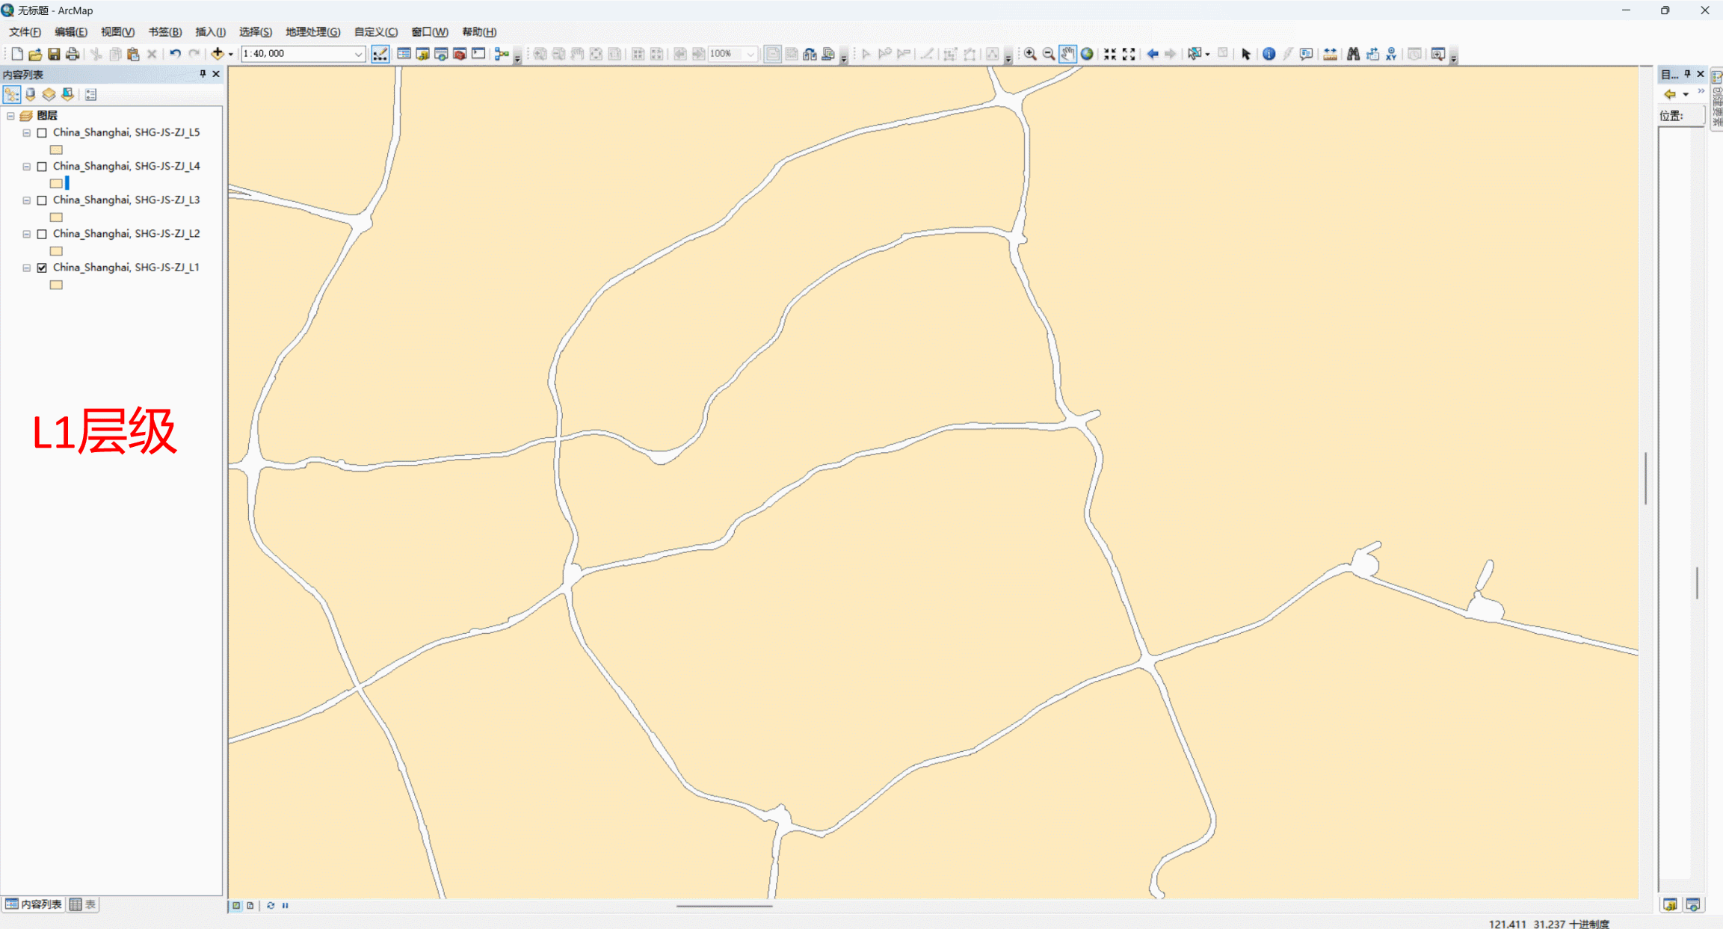Click the 内容列表 bottom tab
This screenshot has height=929, width=1723.
[34, 904]
